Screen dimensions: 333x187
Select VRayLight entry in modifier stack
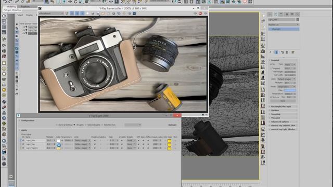coord(284,29)
